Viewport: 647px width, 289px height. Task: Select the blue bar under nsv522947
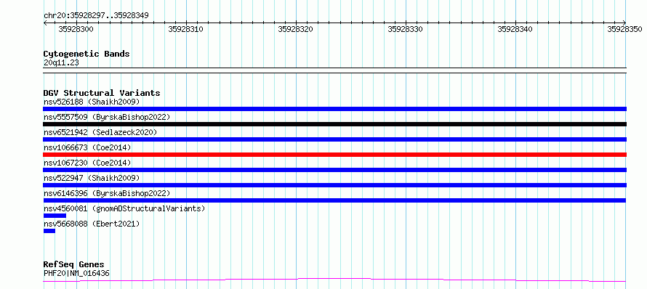(334, 185)
